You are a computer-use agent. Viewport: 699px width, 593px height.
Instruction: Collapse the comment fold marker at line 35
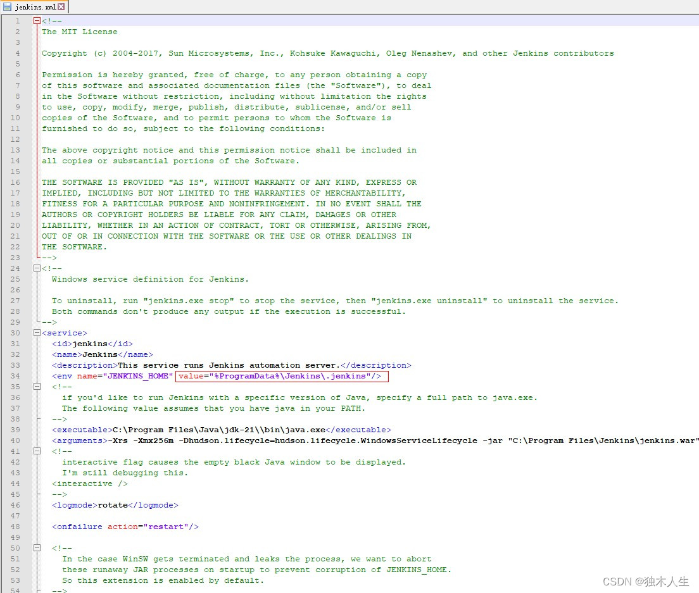[37, 387]
